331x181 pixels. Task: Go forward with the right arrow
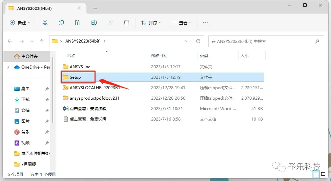coord(22,41)
